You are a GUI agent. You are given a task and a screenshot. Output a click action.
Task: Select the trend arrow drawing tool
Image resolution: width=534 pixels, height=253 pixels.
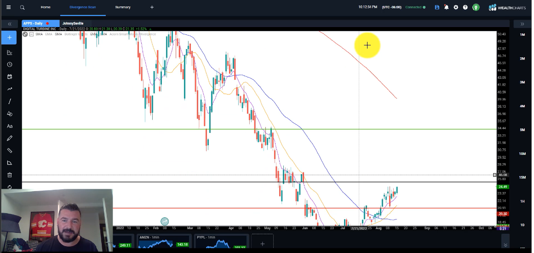[x=10, y=89]
